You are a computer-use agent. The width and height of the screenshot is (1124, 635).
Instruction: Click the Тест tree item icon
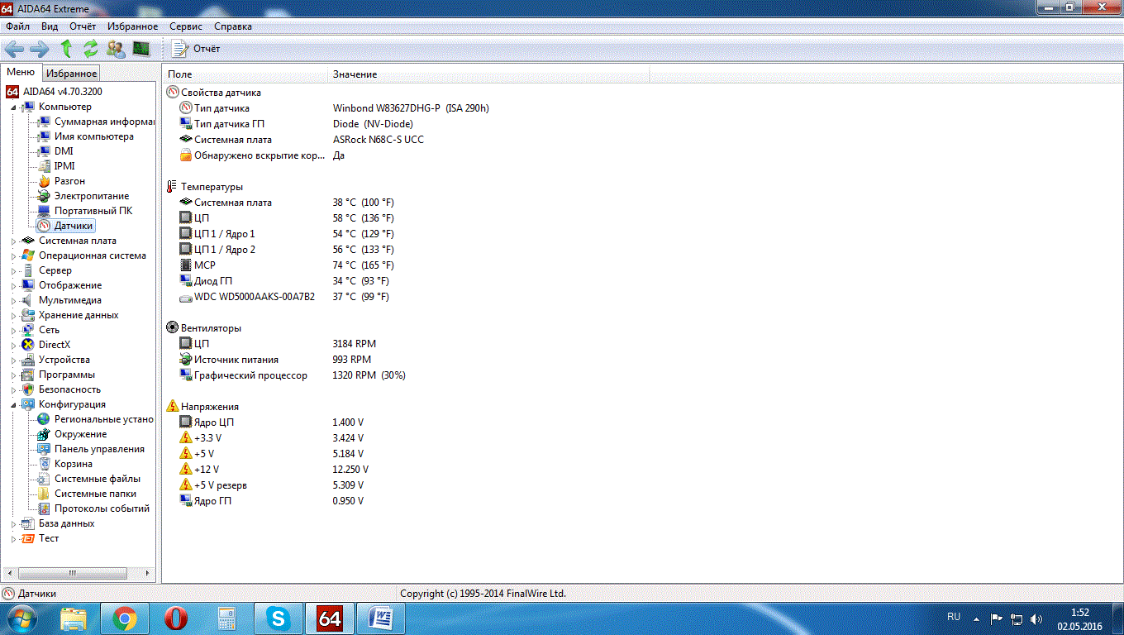coord(28,538)
